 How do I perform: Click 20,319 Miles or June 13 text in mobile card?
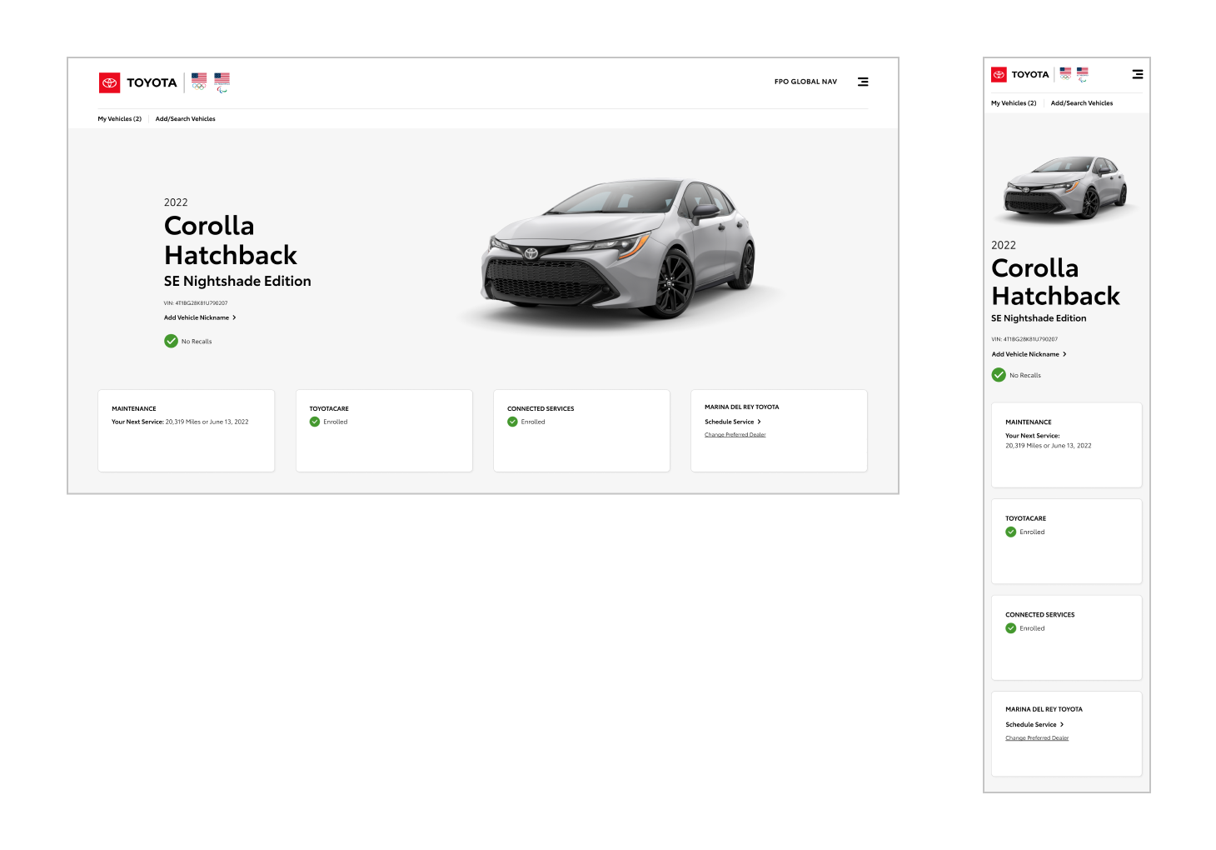pyautogui.click(x=1048, y=446)
